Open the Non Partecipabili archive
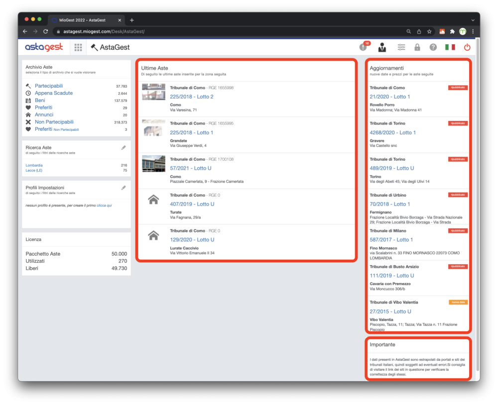The width and height of the screenshot is (498, 405). click(54, 122)
